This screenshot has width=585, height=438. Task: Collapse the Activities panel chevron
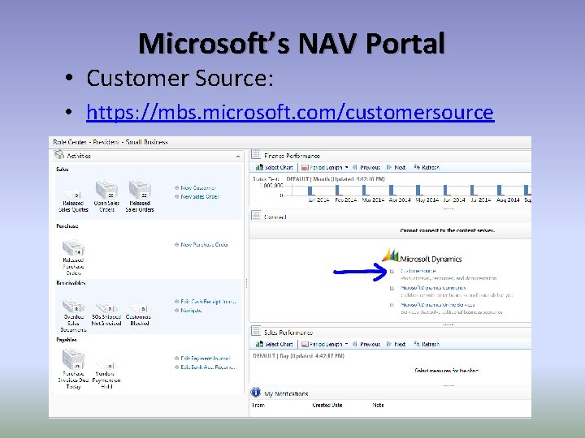(238, 157)
